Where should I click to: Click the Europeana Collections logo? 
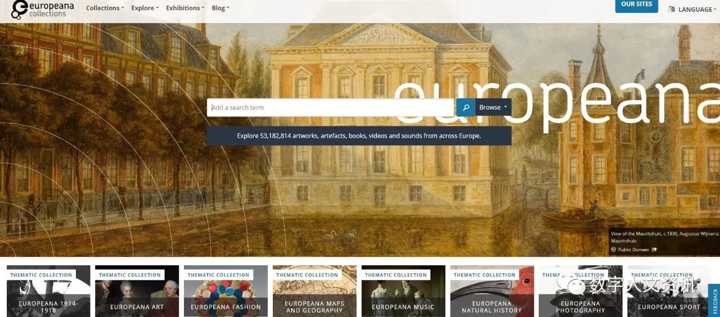(43, 8)
